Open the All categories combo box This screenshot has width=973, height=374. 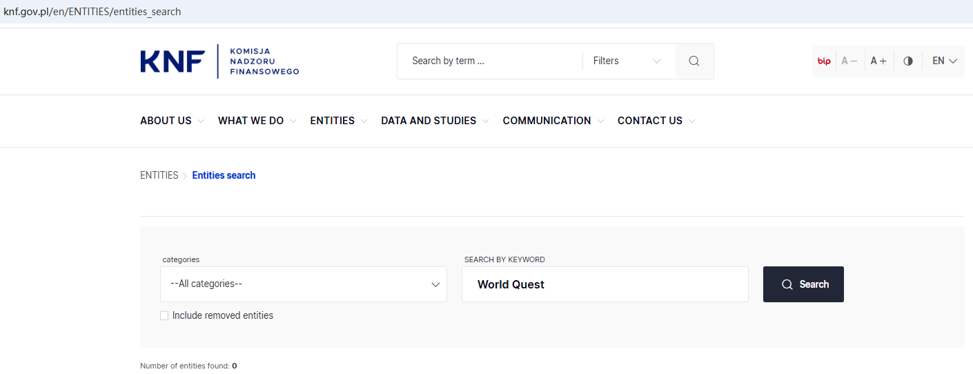tap(304, 284)
